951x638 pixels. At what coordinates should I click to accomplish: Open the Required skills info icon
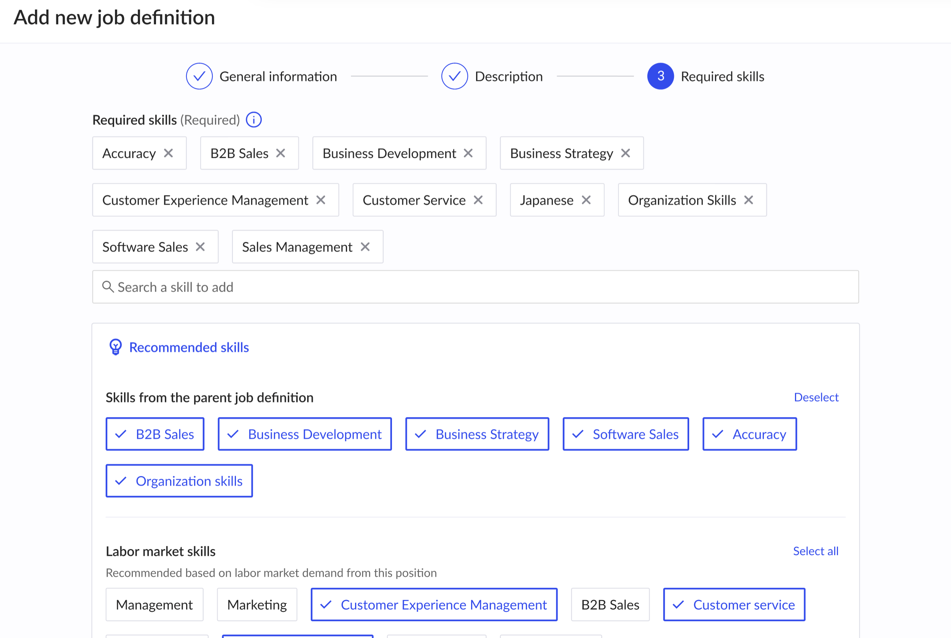(254, 120)
